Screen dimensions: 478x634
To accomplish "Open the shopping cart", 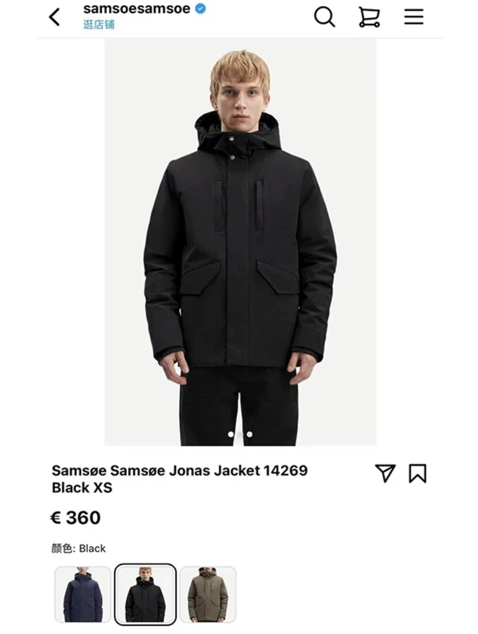I will (x=369, y=17).
